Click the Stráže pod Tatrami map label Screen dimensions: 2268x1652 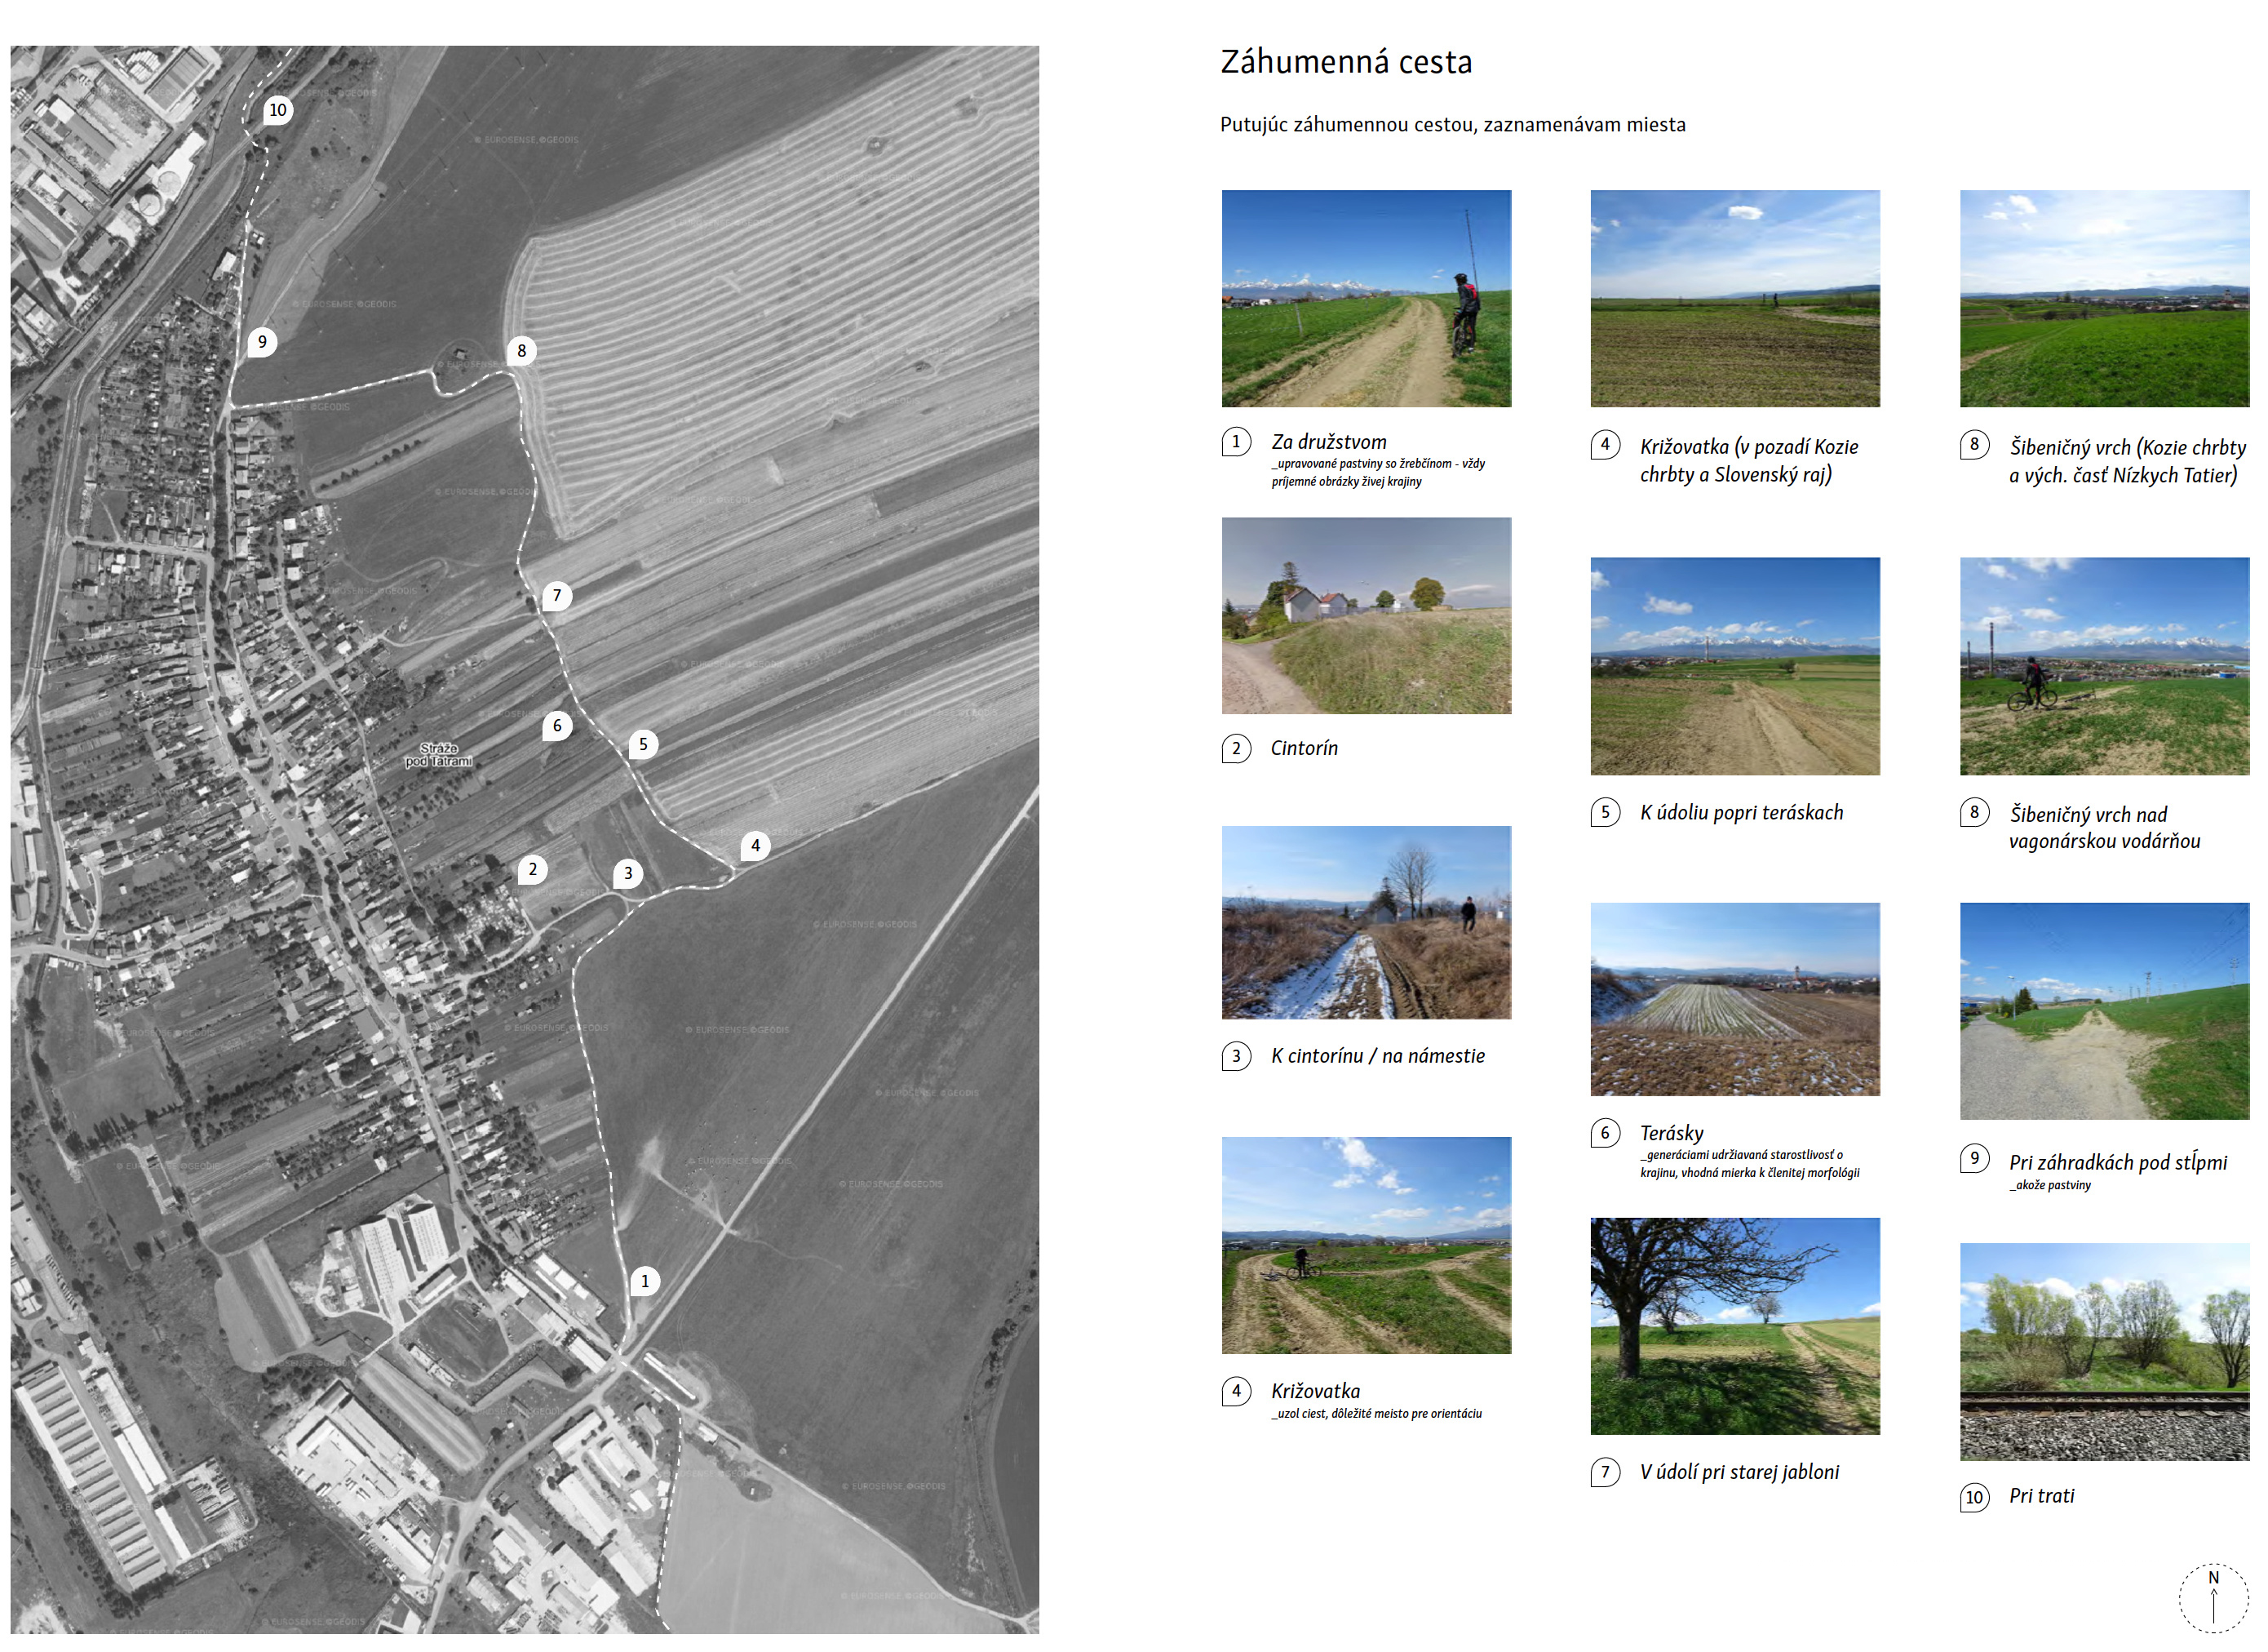click(x=438, y=754)
